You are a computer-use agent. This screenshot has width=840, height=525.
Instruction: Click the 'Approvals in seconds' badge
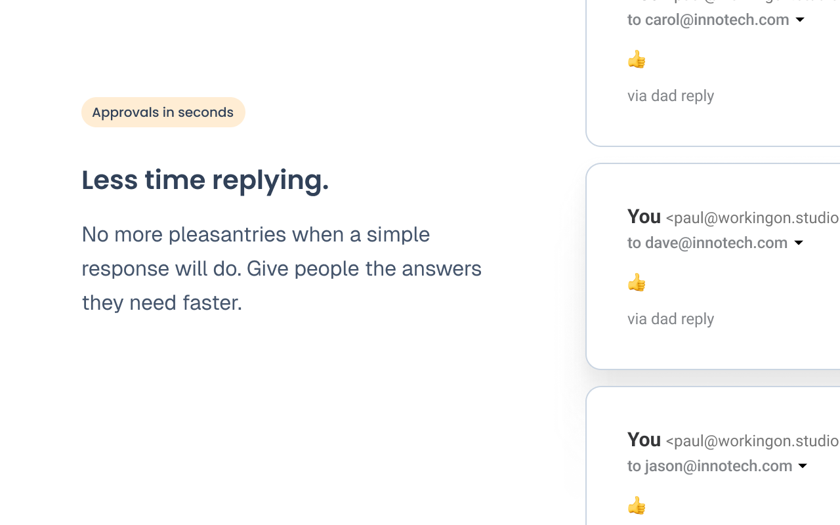pos(163,112)
